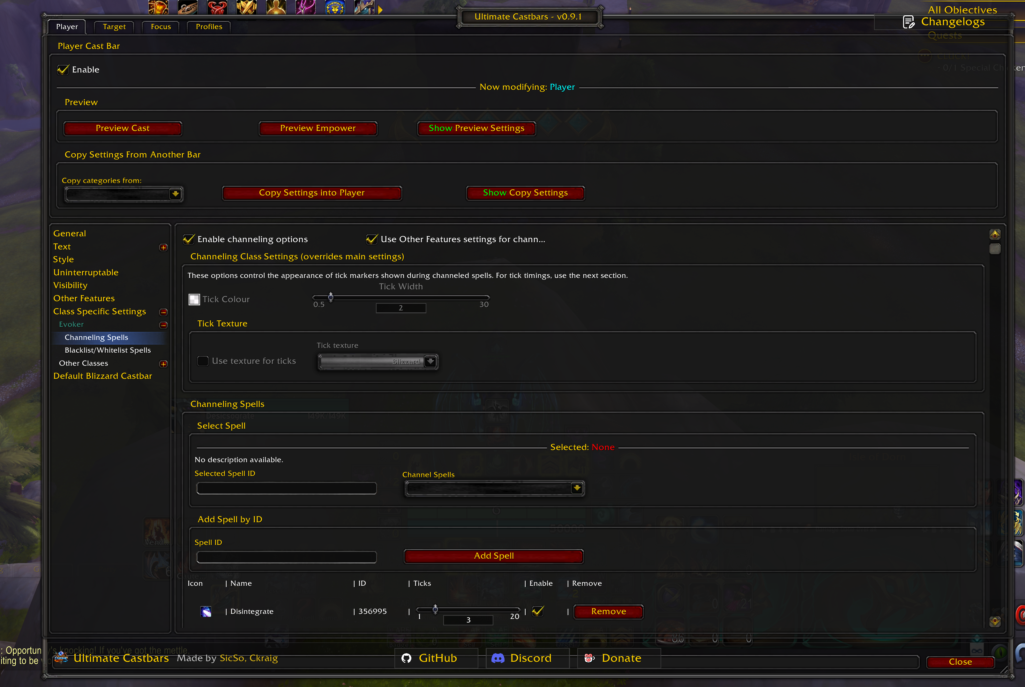This screenshot has width=1025, height=687.
Task: Click the All Objectives tracker header
Action: click(x=962, y=10)
